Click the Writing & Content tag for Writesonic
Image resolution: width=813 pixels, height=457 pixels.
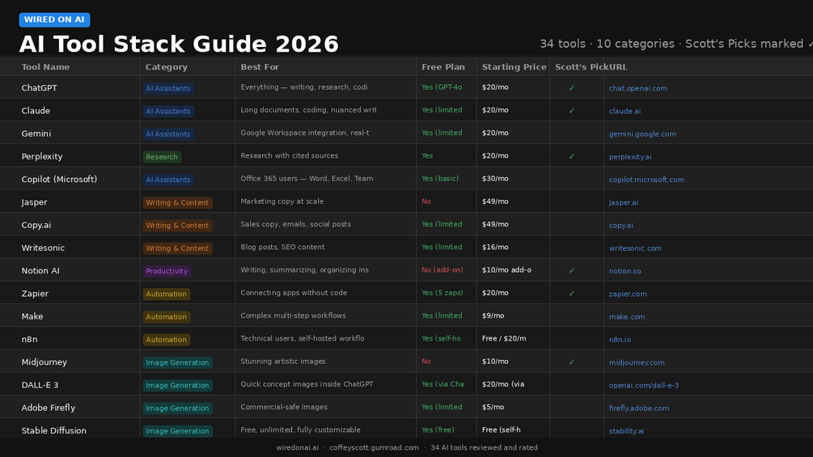(177, 248)
